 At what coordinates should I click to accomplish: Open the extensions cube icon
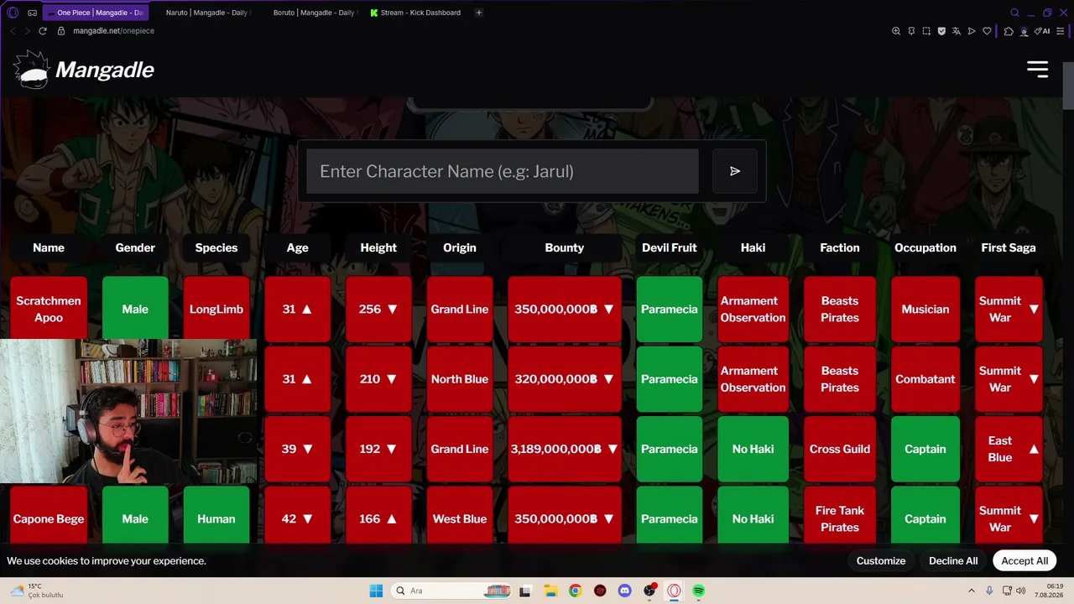pyautogui.click(x=1009, y=31)
